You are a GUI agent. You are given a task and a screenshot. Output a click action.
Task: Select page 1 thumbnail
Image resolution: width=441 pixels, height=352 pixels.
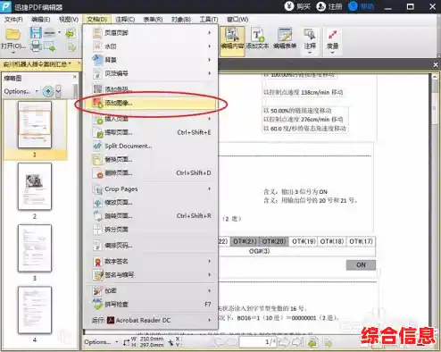(x=35, y=124)
